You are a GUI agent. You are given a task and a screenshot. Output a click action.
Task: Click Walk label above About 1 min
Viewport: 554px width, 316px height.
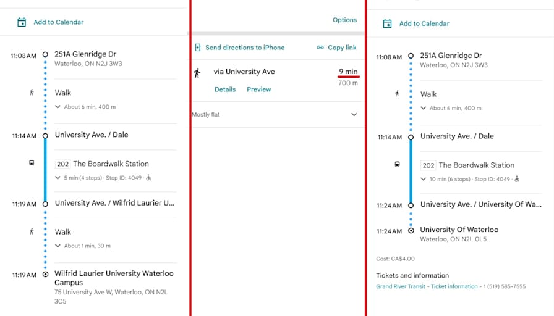[63, 231]
